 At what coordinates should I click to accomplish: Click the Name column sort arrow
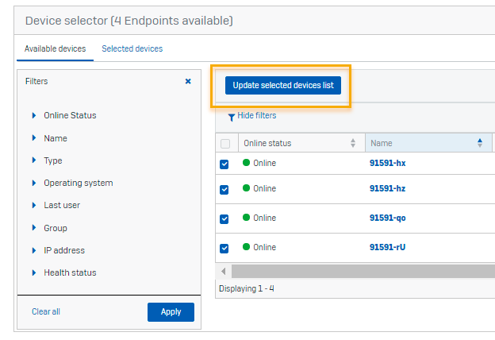[x=480, y=144]
